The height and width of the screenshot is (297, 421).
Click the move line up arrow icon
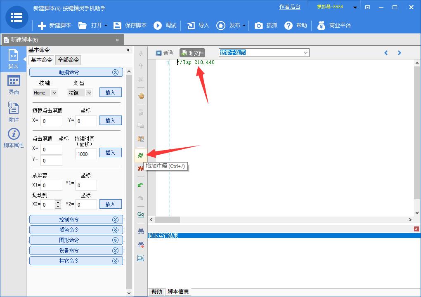[x=141, y=66]
